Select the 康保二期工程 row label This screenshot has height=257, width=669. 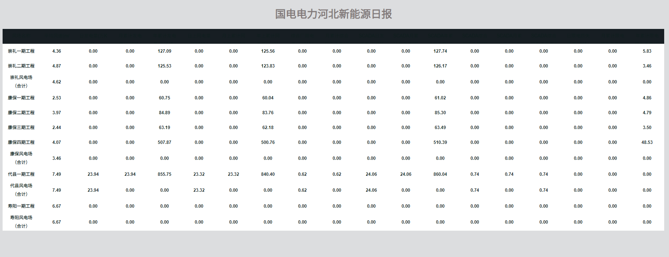[x=21, y=113]
